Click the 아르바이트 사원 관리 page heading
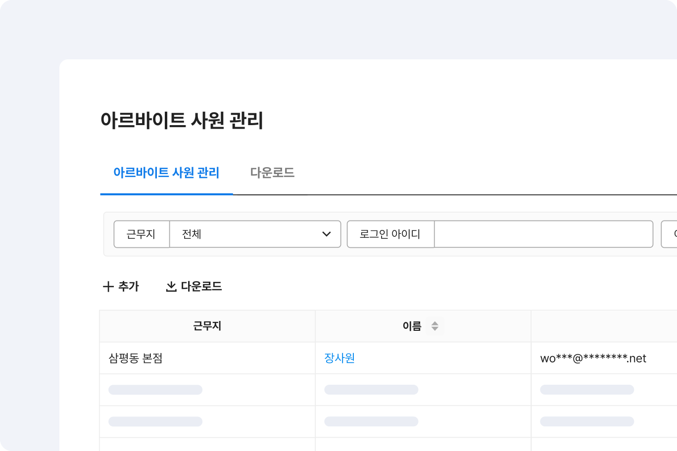 [182, 120]
